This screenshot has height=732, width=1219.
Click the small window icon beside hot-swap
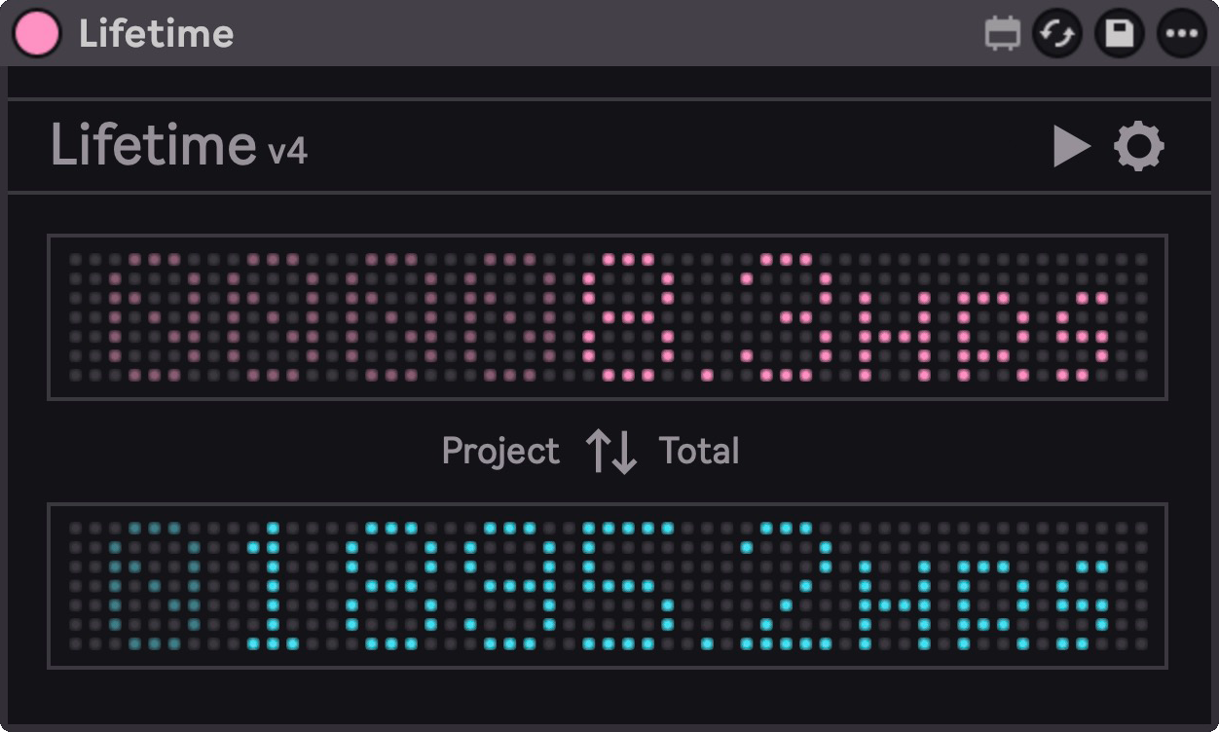(1002, 34)
